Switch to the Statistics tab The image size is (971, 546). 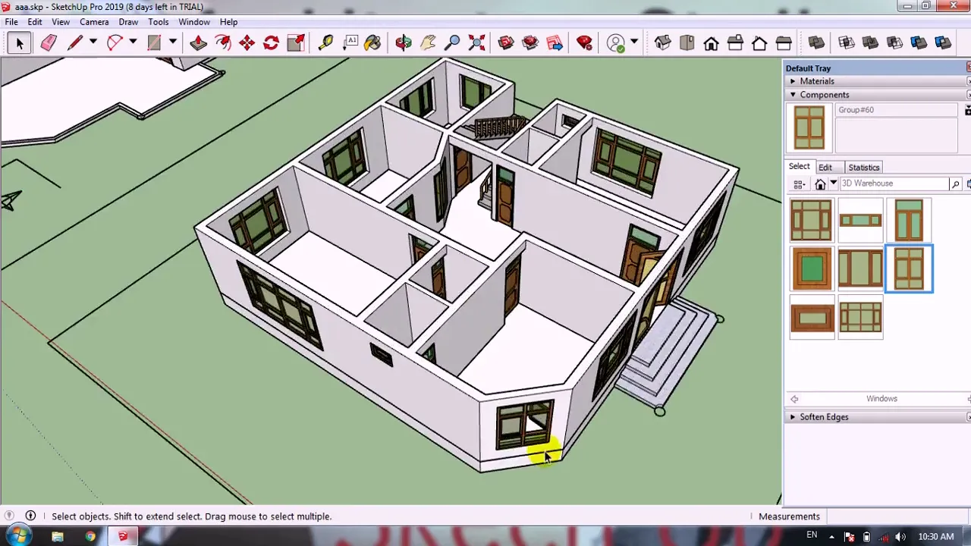click(864, 168)
